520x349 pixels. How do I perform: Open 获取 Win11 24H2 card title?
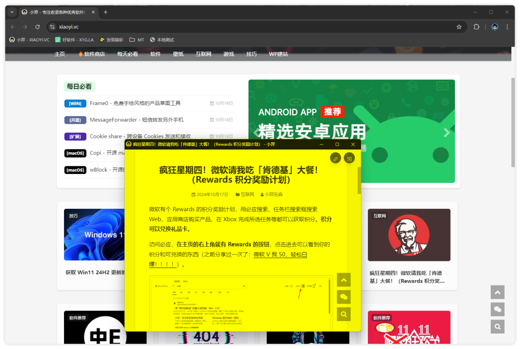coord(95,272)
